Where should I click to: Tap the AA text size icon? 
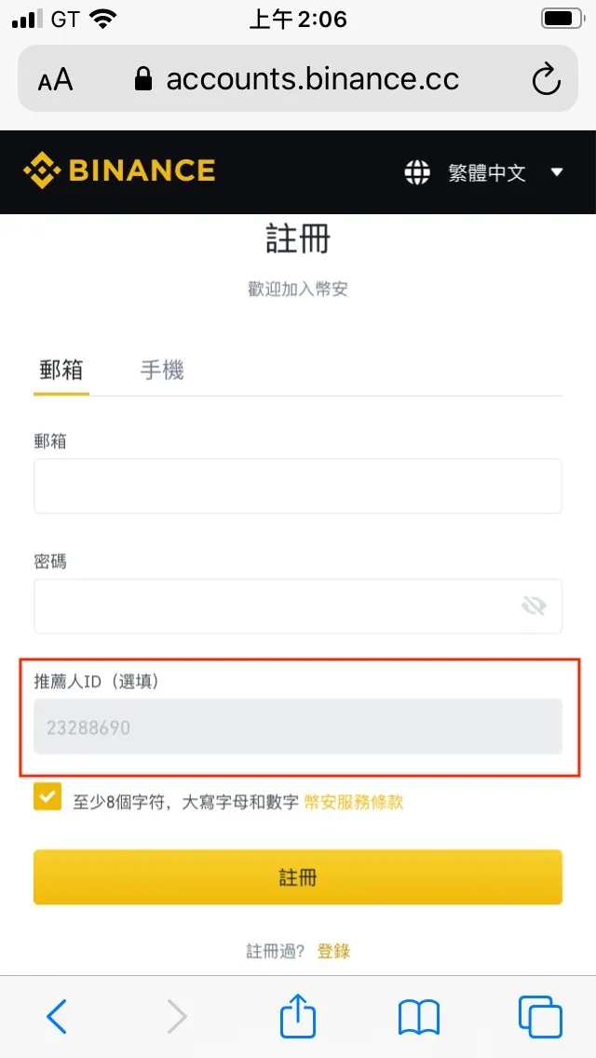click(x=54, y=79)
